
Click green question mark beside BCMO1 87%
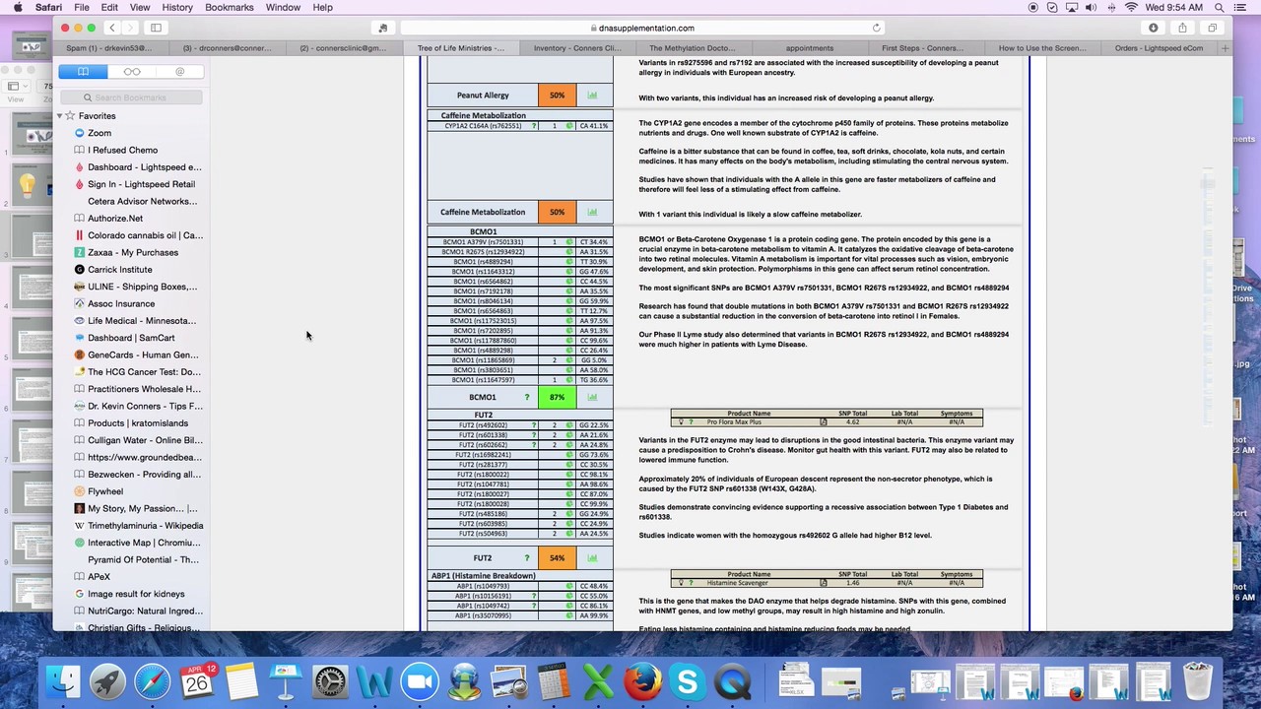point(527,397)
